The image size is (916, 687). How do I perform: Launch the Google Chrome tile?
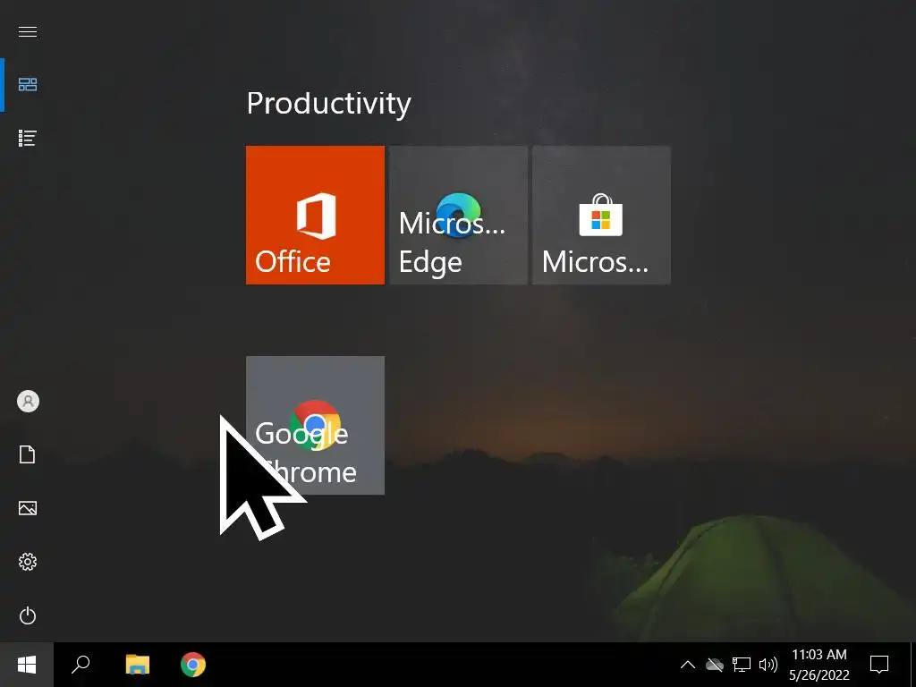click(316, 425)
